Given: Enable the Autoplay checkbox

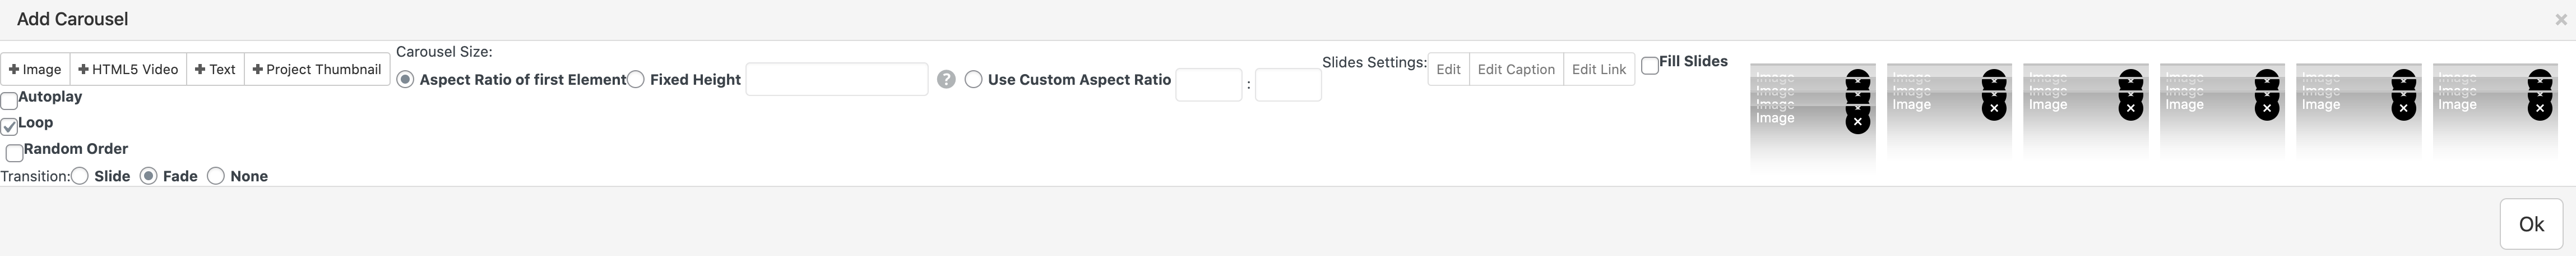Looking at the screenshot, I should 9,100.
